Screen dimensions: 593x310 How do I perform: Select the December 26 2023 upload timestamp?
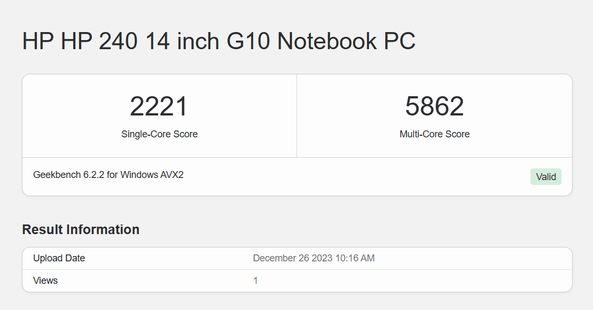314,258
